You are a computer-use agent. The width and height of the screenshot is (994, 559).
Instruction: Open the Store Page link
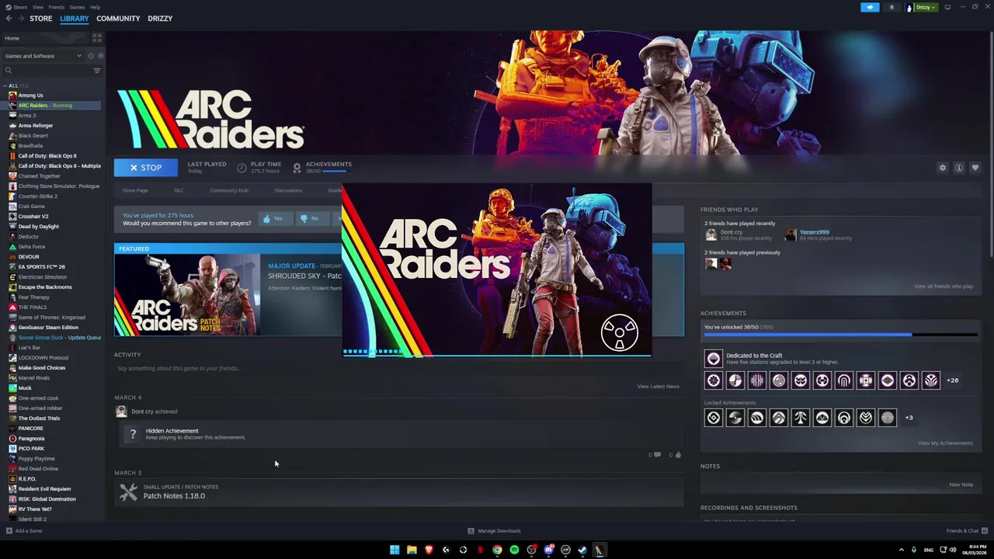click(135, 190)
